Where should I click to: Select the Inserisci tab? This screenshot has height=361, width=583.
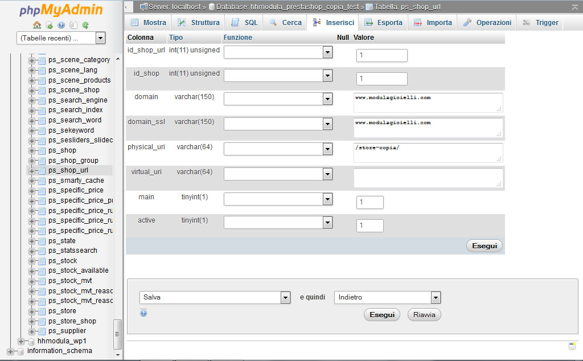pos(333,22)
